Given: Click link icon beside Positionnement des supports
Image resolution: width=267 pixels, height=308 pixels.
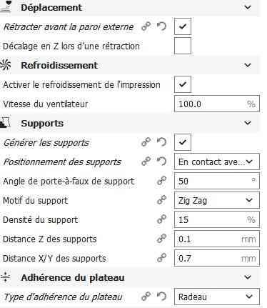Looking at the screenshot, I should [146, 162].
